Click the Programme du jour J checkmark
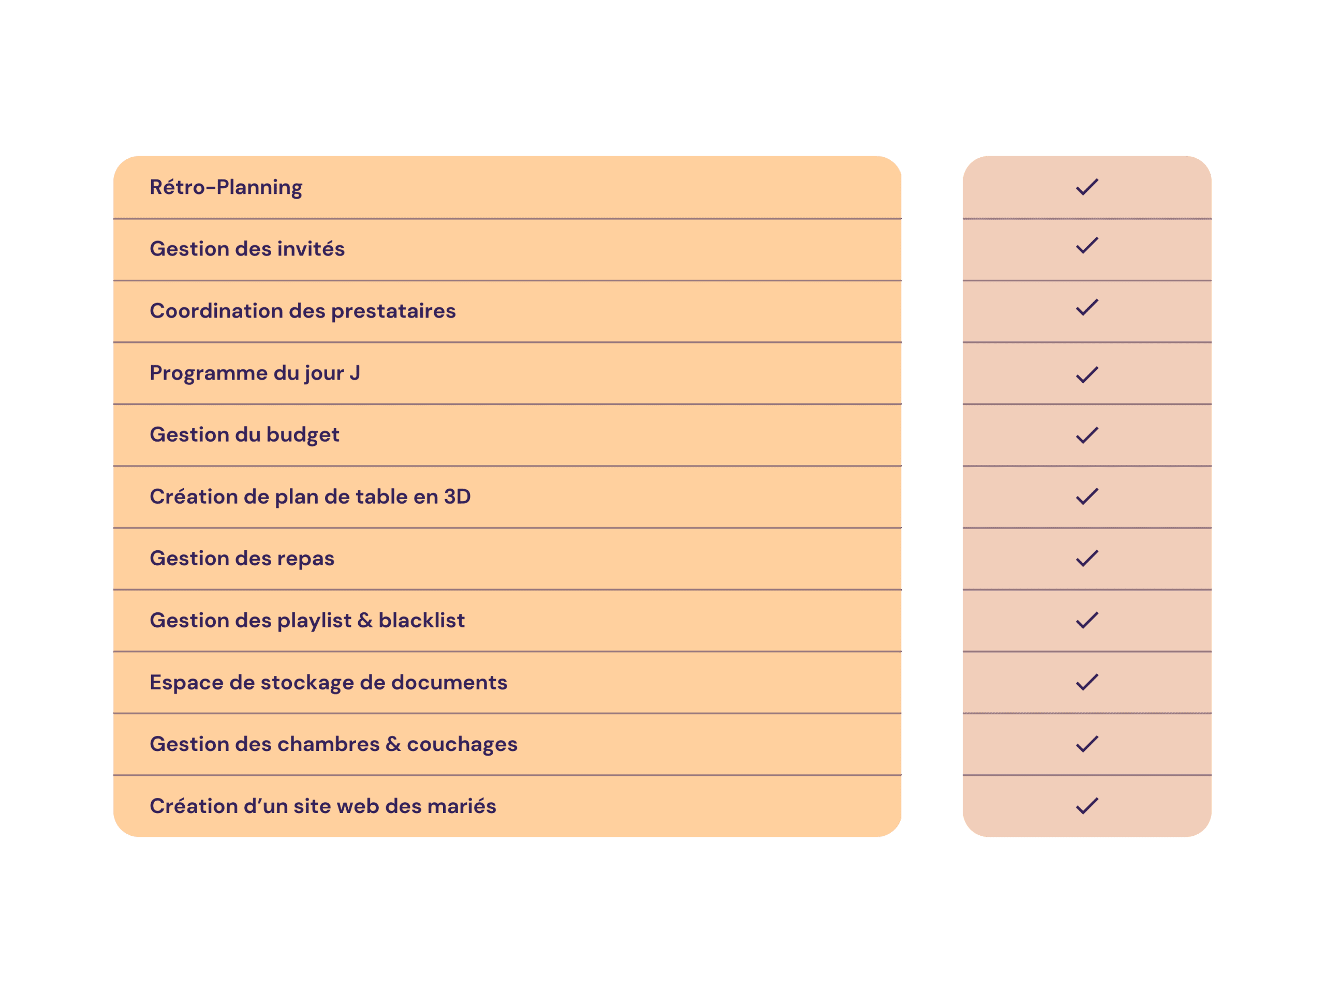1325x993 pixels. click(1086, 374)
